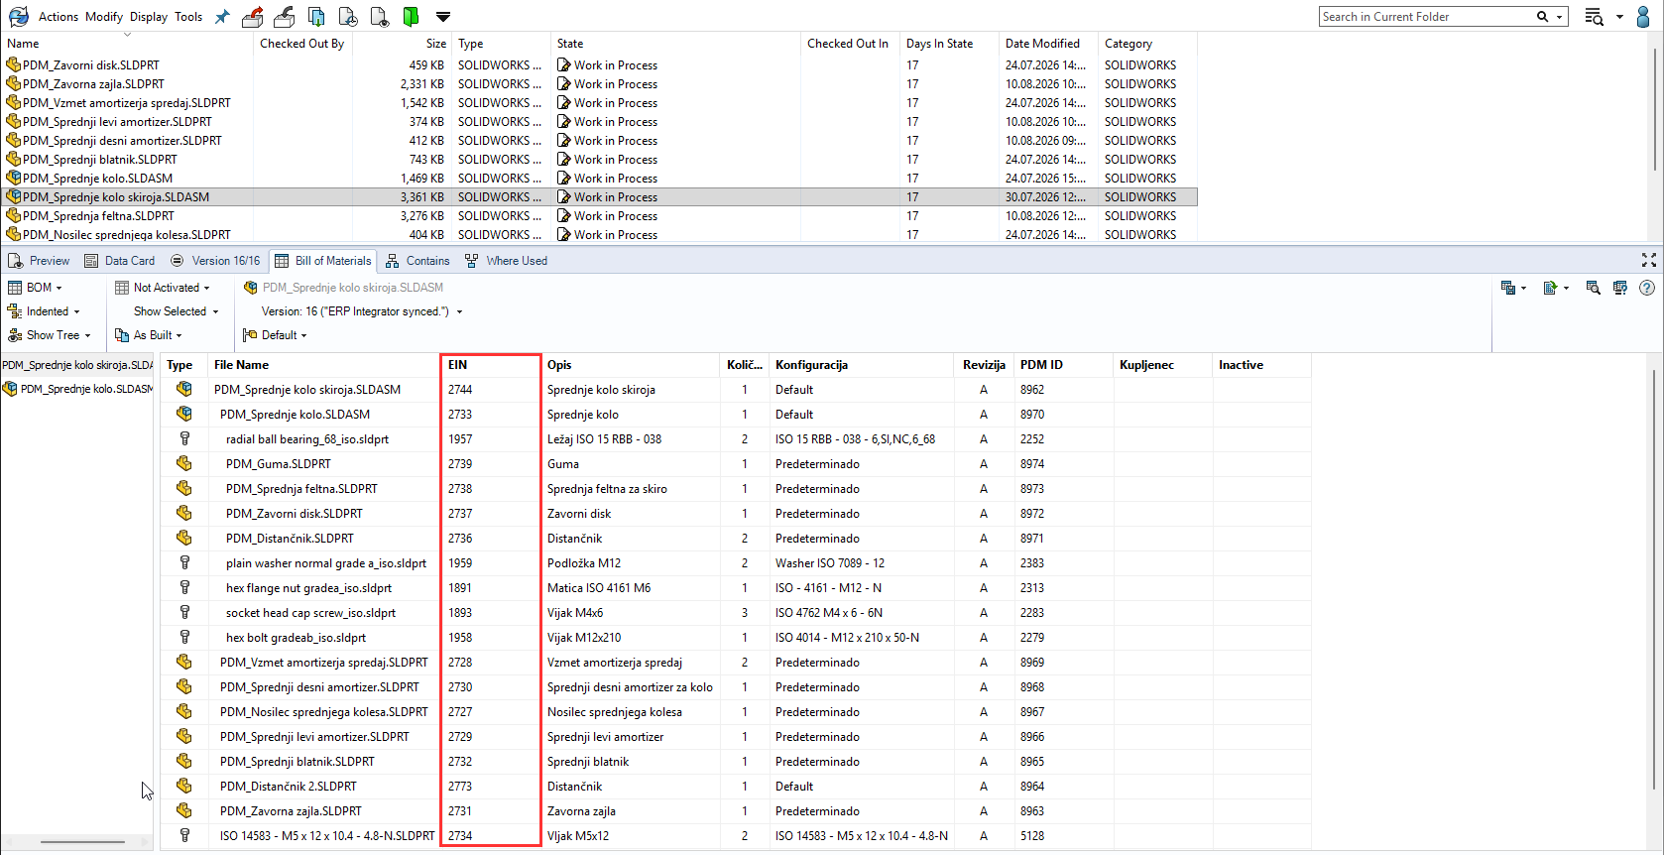Switch to the Where Used tab
This screenshot has height=855, width=1664.
point(506,261)
